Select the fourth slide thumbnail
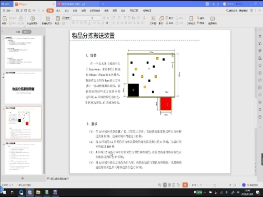The width and height of the screenshot is (263, 197). coord(23,158)
